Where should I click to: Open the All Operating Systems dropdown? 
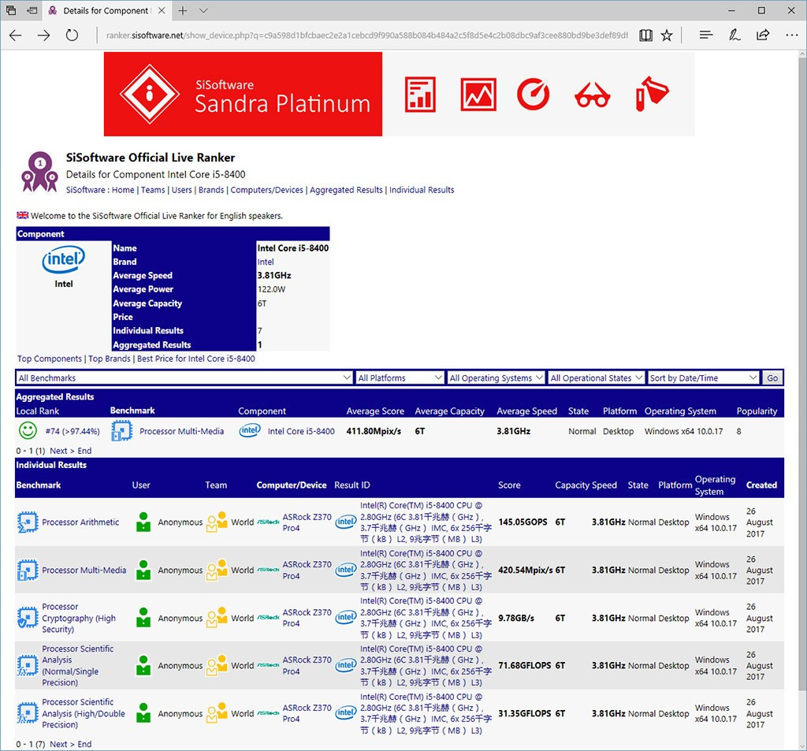[496, 378]
